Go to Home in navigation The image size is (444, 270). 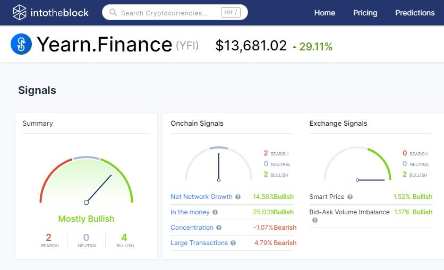coord(325,13)
